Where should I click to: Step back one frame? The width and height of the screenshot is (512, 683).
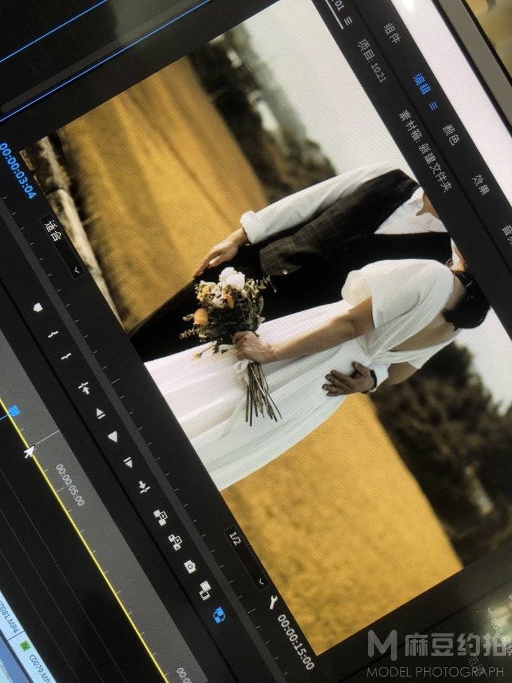pos(100,413)
